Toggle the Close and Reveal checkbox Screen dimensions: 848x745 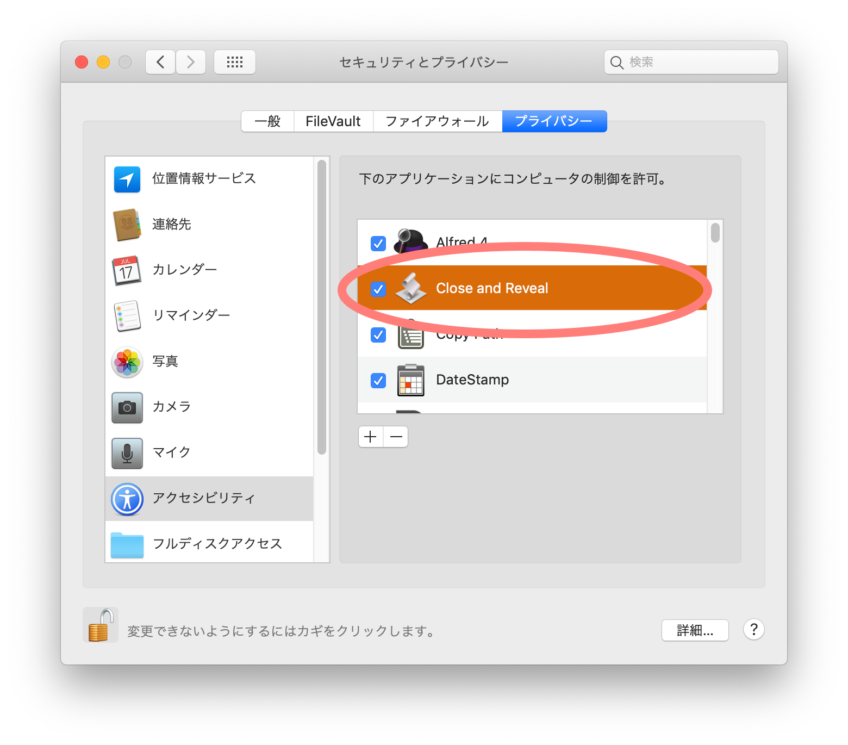coord(378,289)
